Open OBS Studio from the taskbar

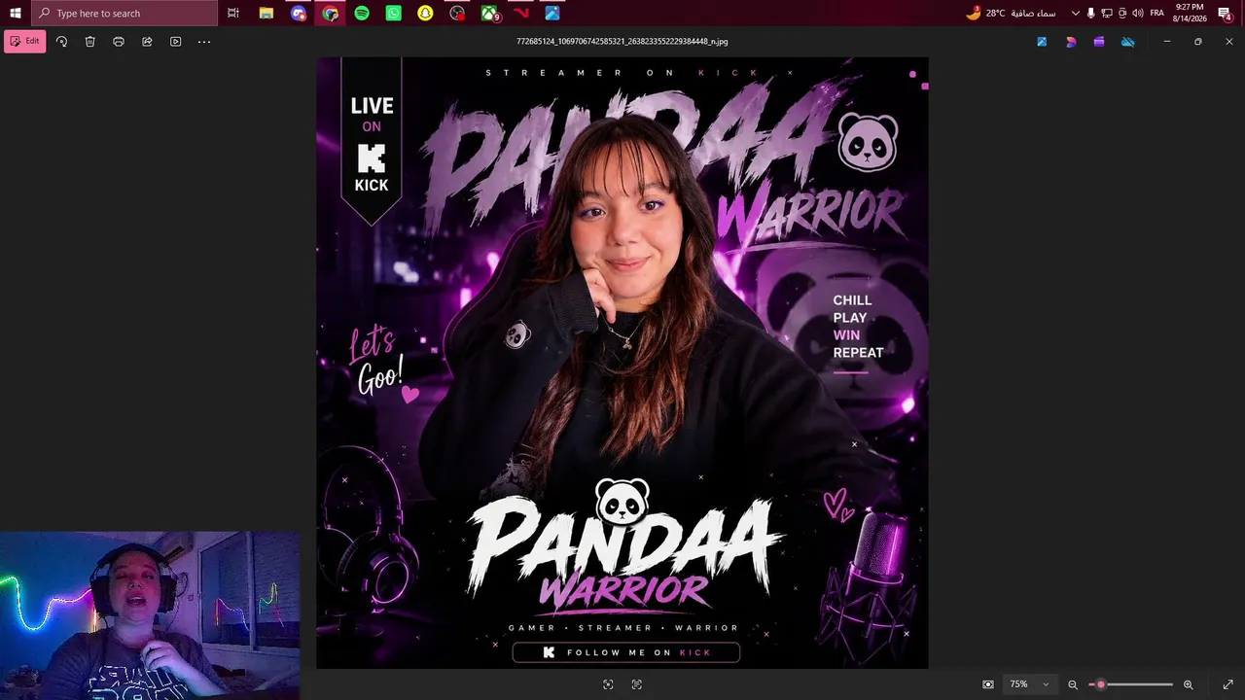point(457,13)
